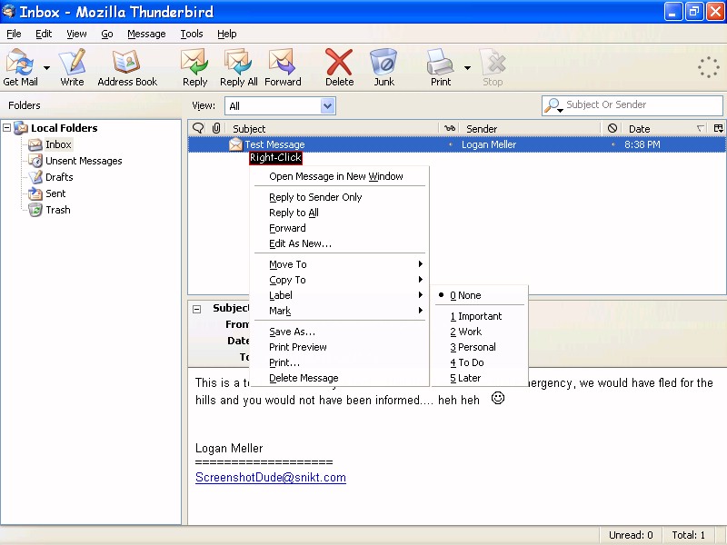Expand the Label submenu
727x545 pixels.
[x=339, y=295]
